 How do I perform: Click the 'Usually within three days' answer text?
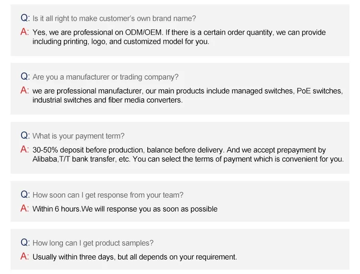tap(135, 257)
